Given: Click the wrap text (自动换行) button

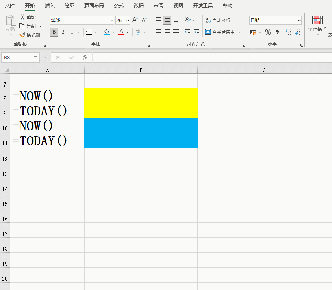Looking at the screenshot, I should tap(218, 20).
